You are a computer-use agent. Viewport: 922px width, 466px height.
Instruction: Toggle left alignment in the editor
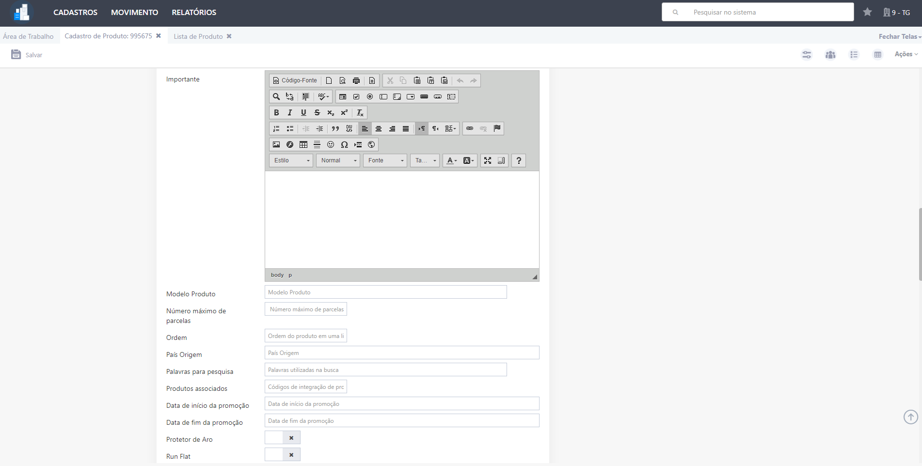365,129
